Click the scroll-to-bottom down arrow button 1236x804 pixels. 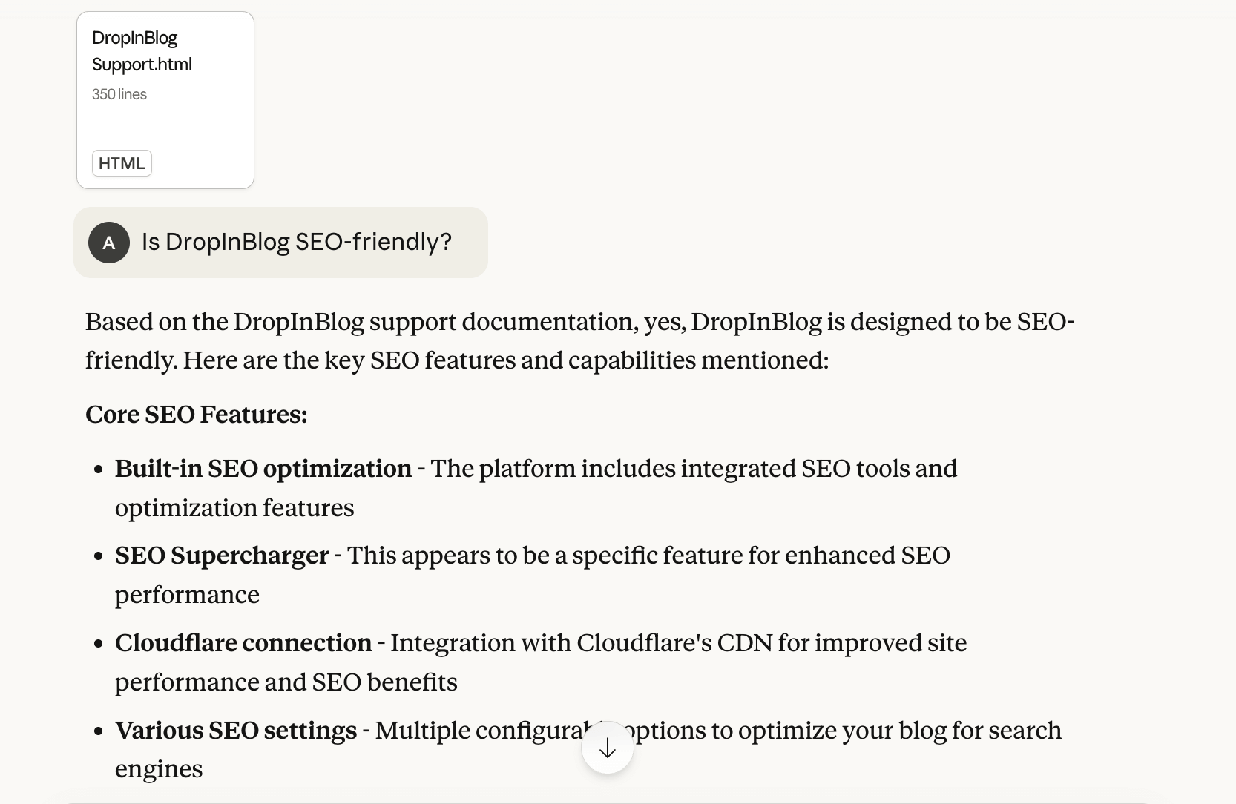tap(607, 748)
